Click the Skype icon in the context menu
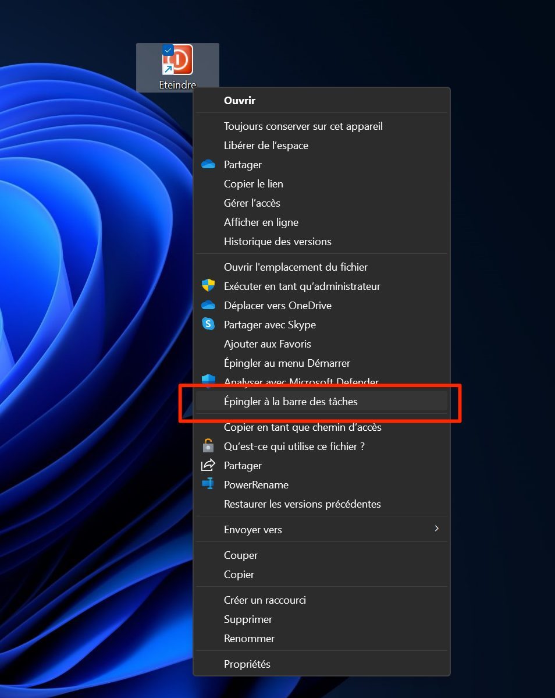The width and height of the screenshot is (555, 698). (208, 324)
